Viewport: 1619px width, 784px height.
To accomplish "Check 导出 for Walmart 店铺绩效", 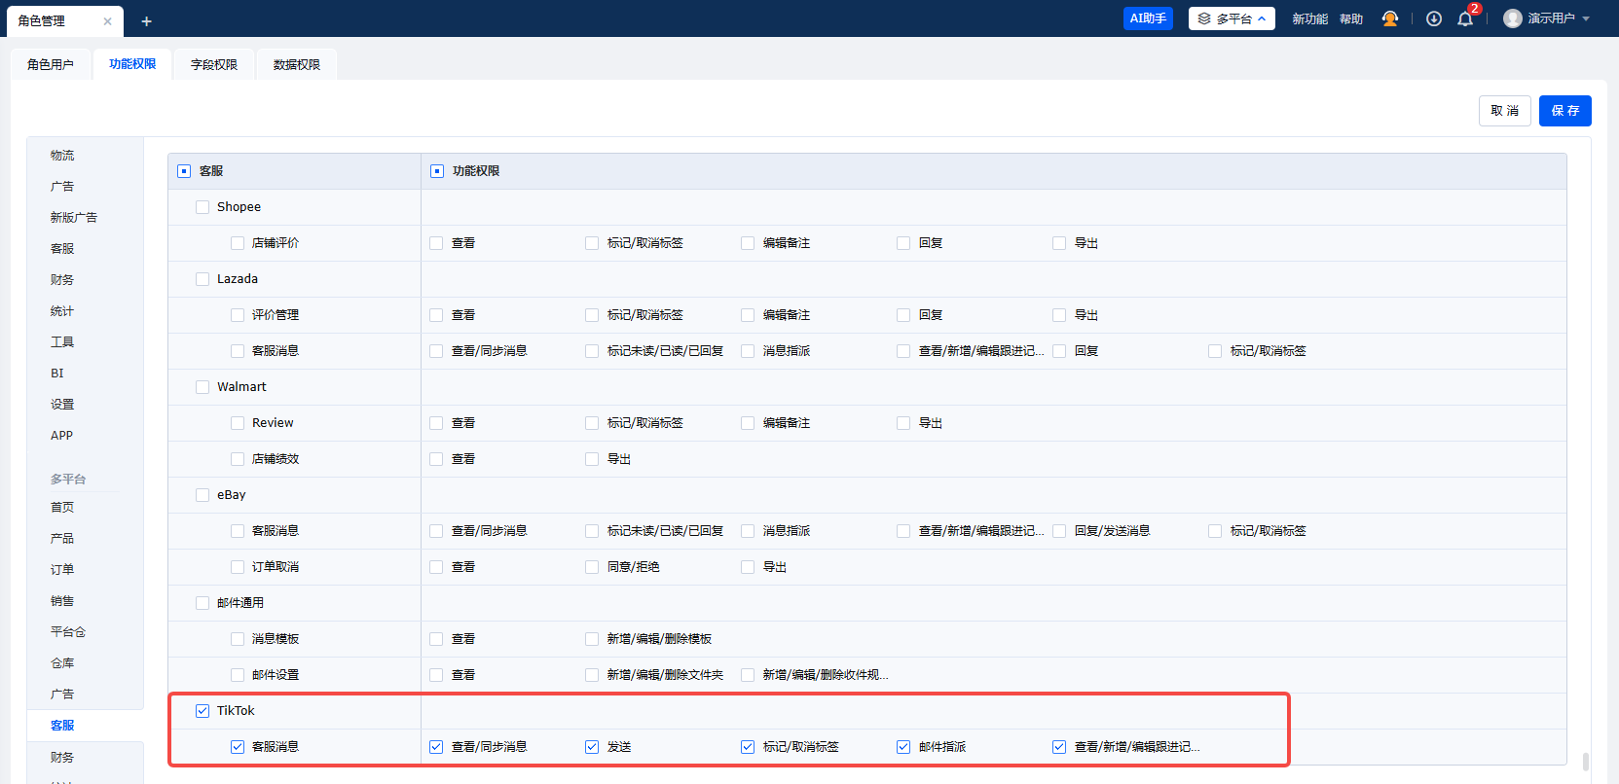I will click(592, 459).
